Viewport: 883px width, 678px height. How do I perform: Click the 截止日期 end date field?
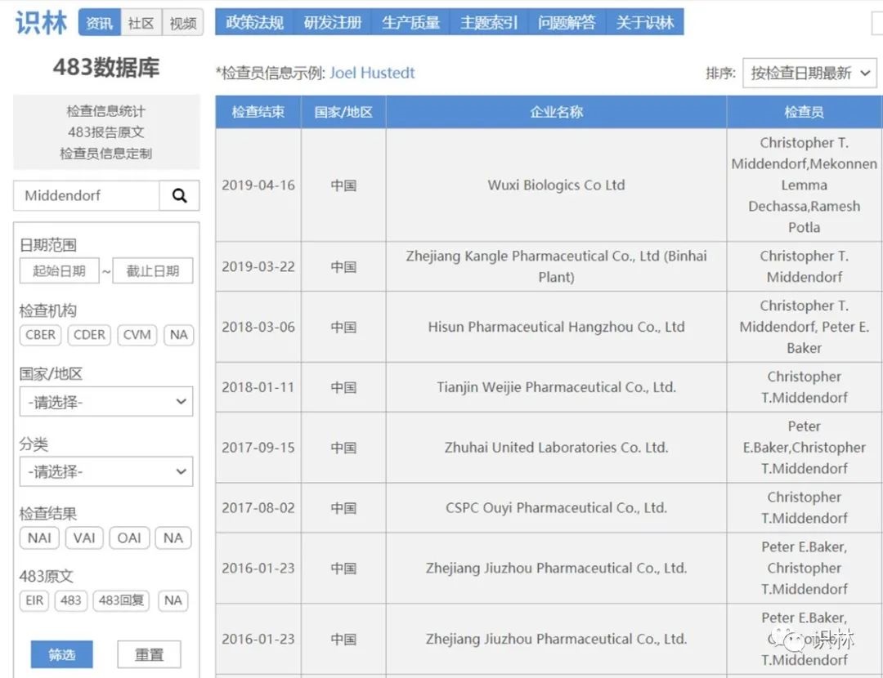click(153, 271)
